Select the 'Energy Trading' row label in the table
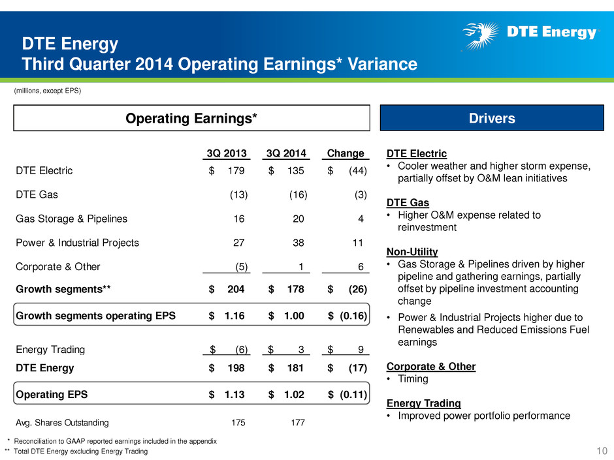Image resolution: width=614 pixels, height=460 pixels. 50,349
